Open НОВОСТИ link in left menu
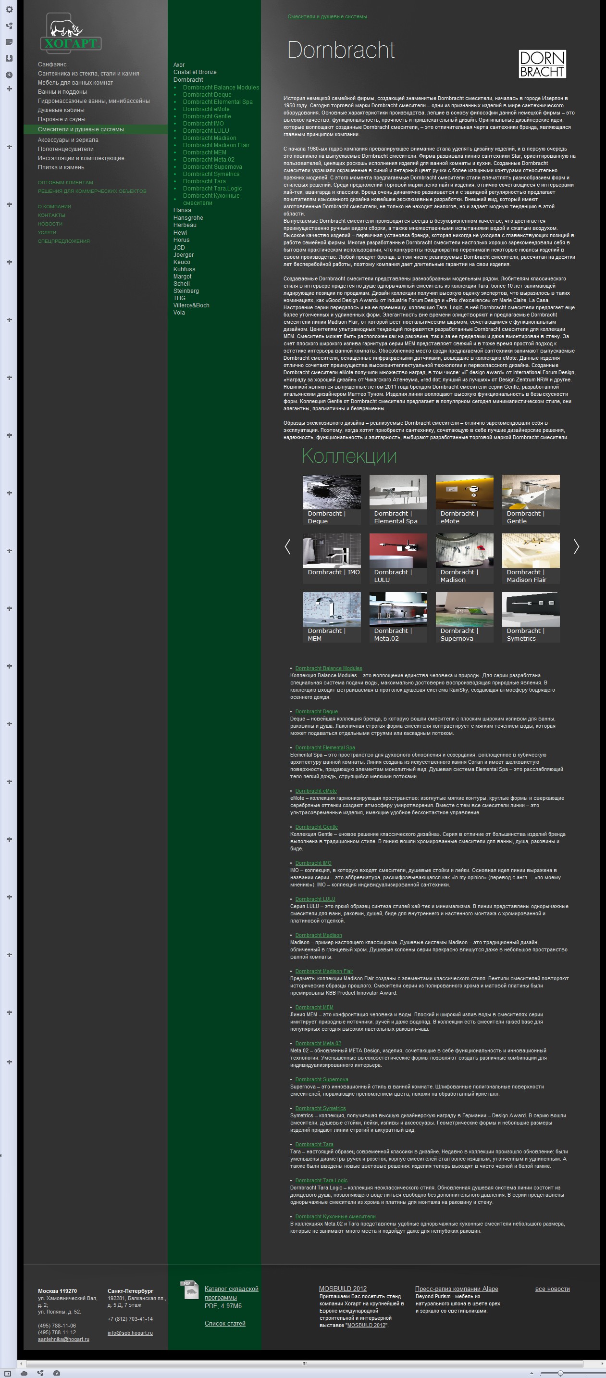The height and width of the screenshot is (1378, 606). coord(50,224)
